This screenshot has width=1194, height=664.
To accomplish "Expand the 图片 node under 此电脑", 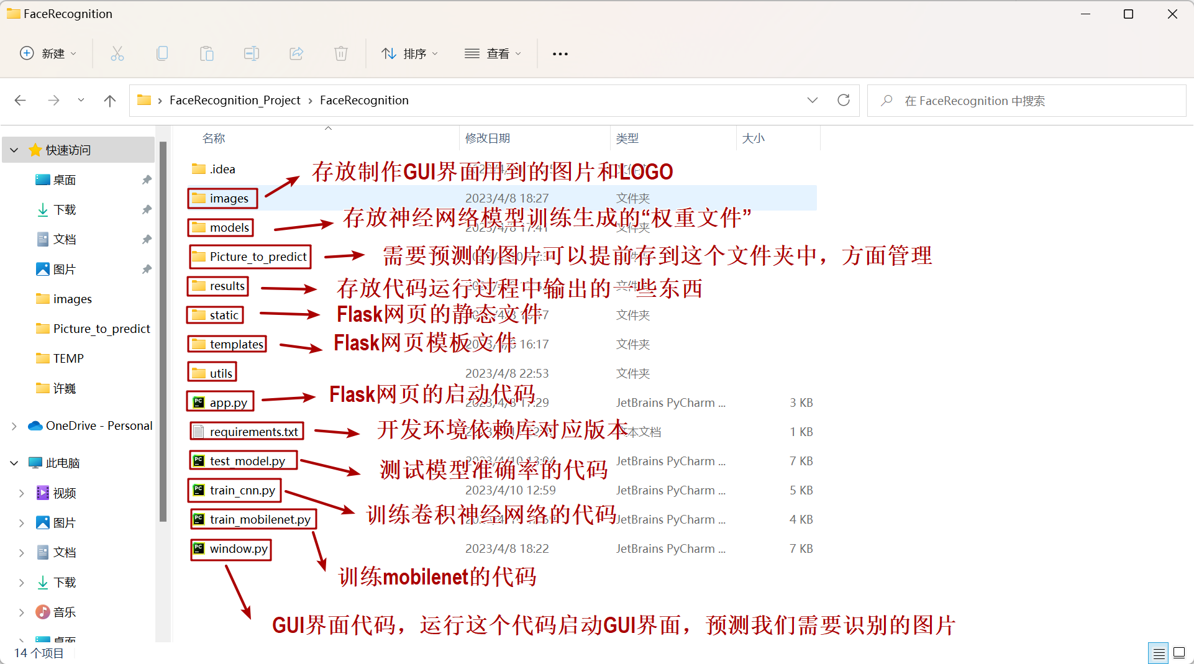I will [22, 522].
